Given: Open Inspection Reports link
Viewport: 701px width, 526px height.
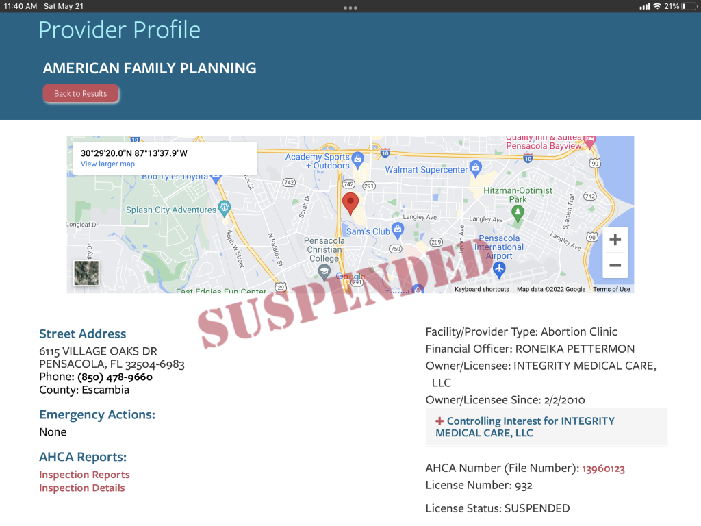Looking at the screenshot, I should [84, 475].
